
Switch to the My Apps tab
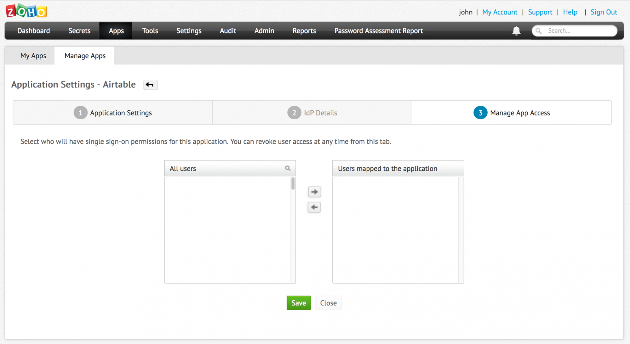coord(33,56)
